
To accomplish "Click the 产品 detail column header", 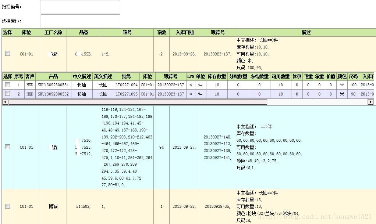I will [x=53, y=77].
